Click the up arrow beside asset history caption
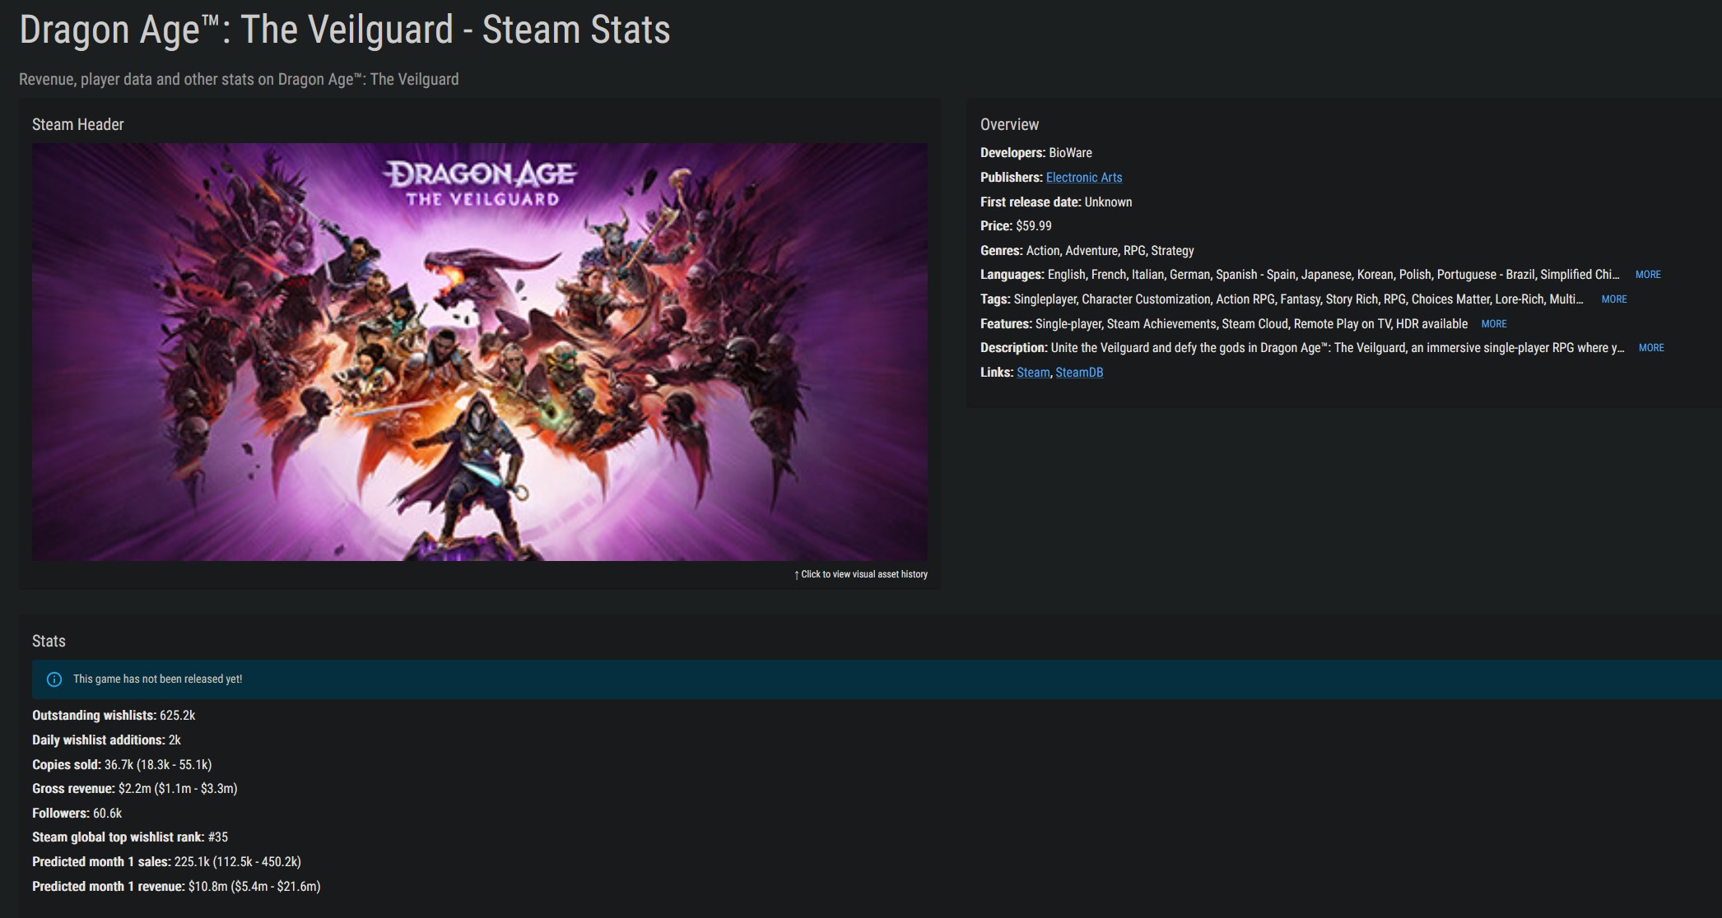The image size is (1722, 918). pyautogui.click(x=796, y=574)
